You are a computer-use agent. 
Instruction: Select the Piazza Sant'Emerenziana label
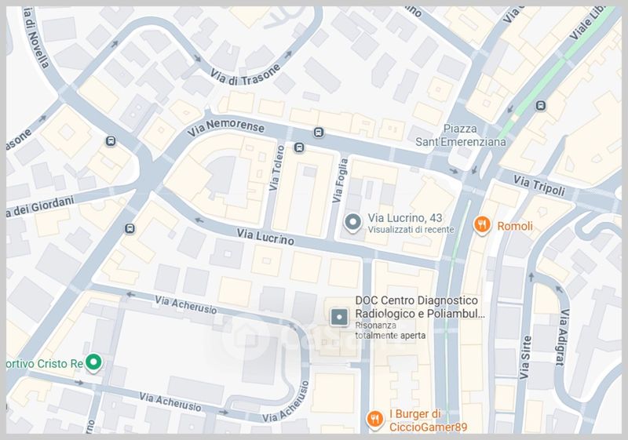[461, 135]
